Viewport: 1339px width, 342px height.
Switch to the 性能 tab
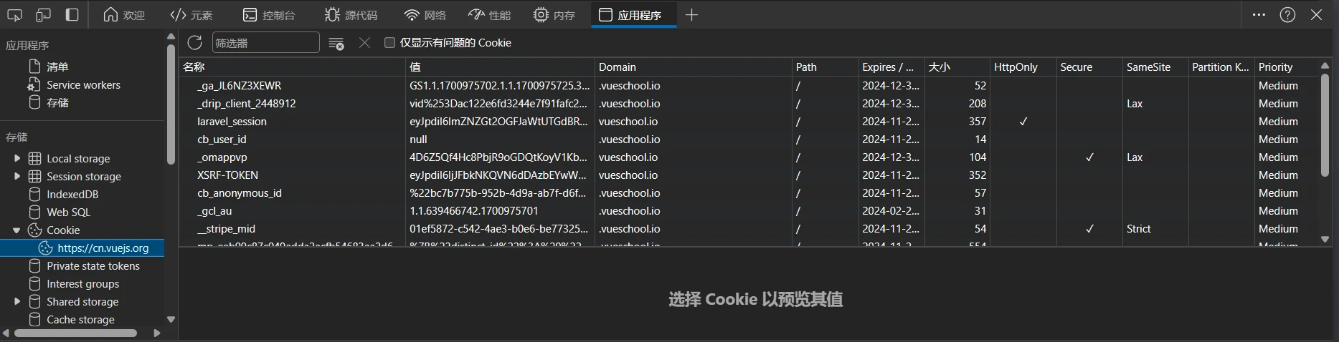click(x=489, y=15)
